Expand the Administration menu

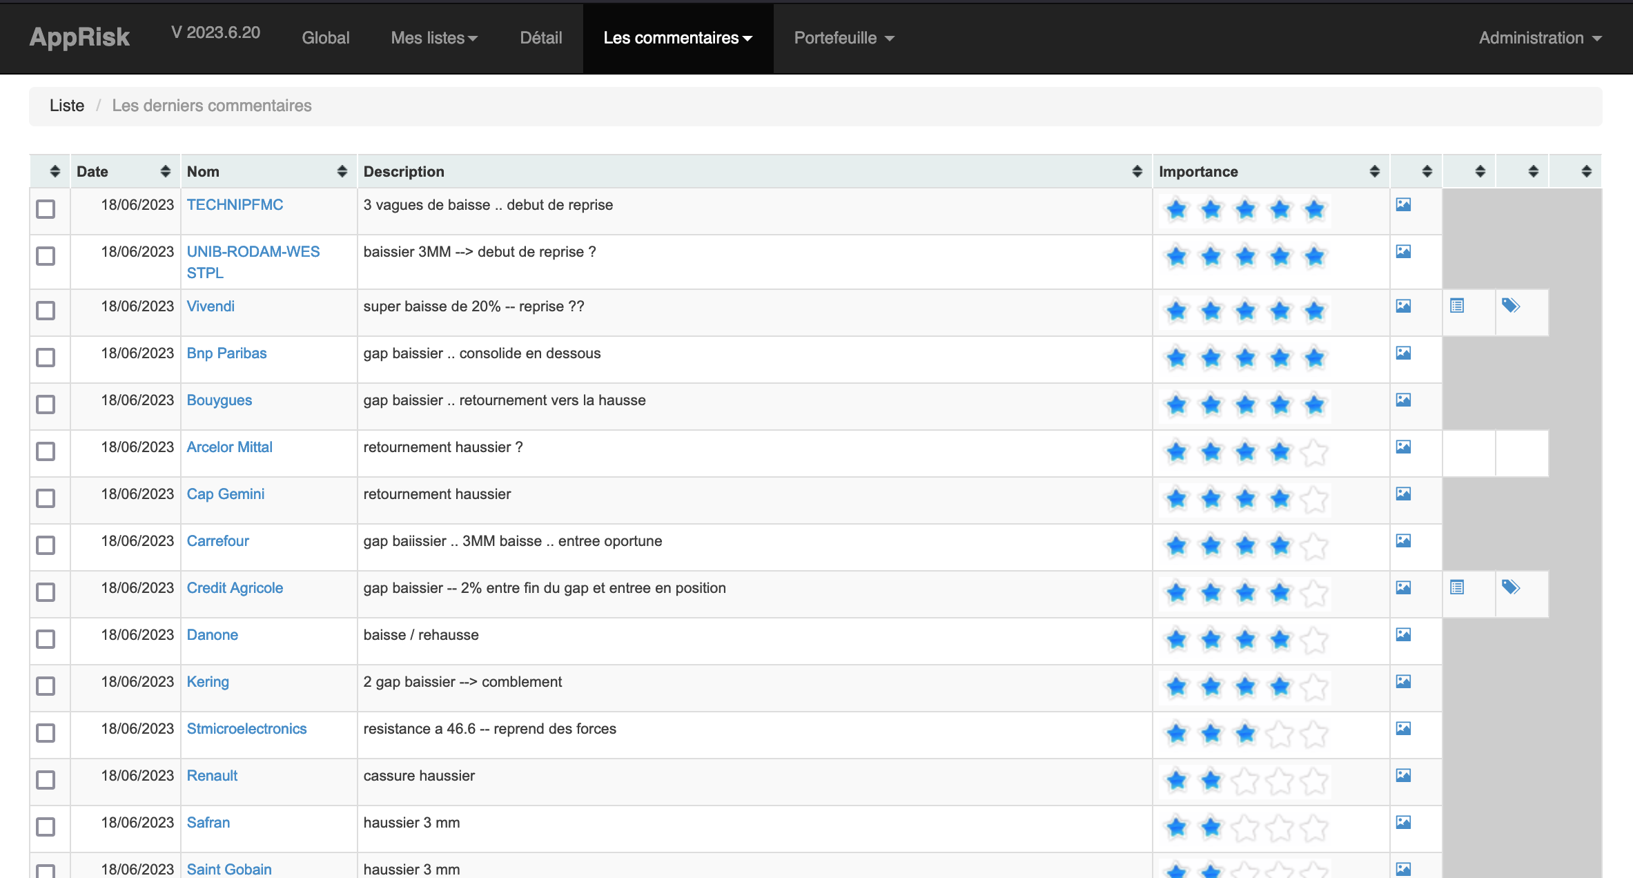[1539, 38]
